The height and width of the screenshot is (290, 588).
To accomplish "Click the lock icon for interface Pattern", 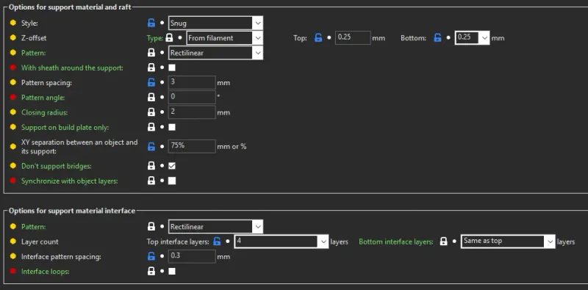I will (151, 227).
